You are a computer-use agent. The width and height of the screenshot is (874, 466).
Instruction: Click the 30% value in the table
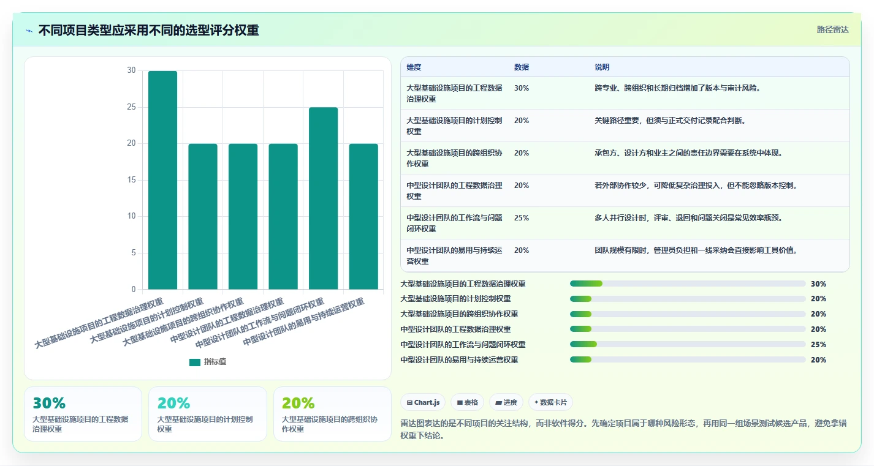(522, 88)
